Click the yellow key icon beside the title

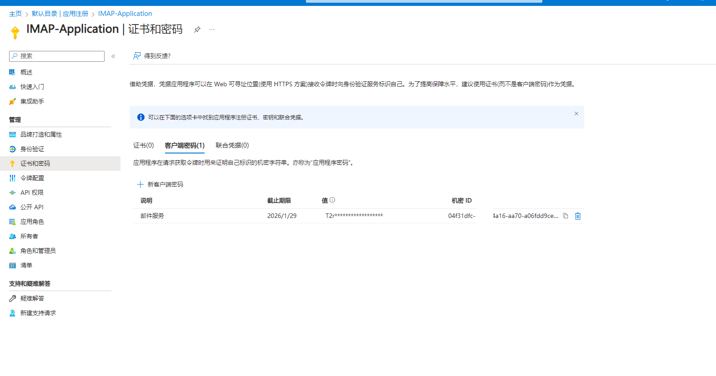[15, 33]
